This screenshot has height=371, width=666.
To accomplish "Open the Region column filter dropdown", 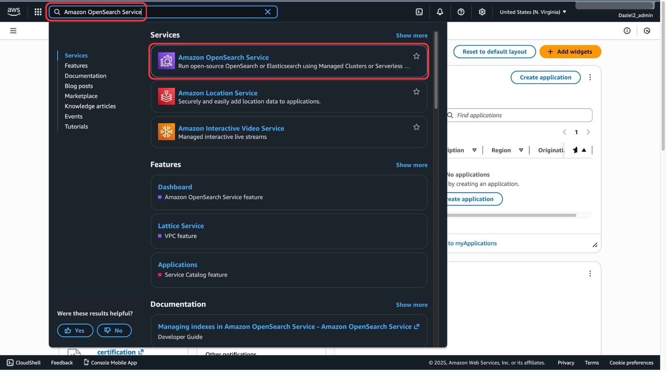I will (x=521, y=150).
